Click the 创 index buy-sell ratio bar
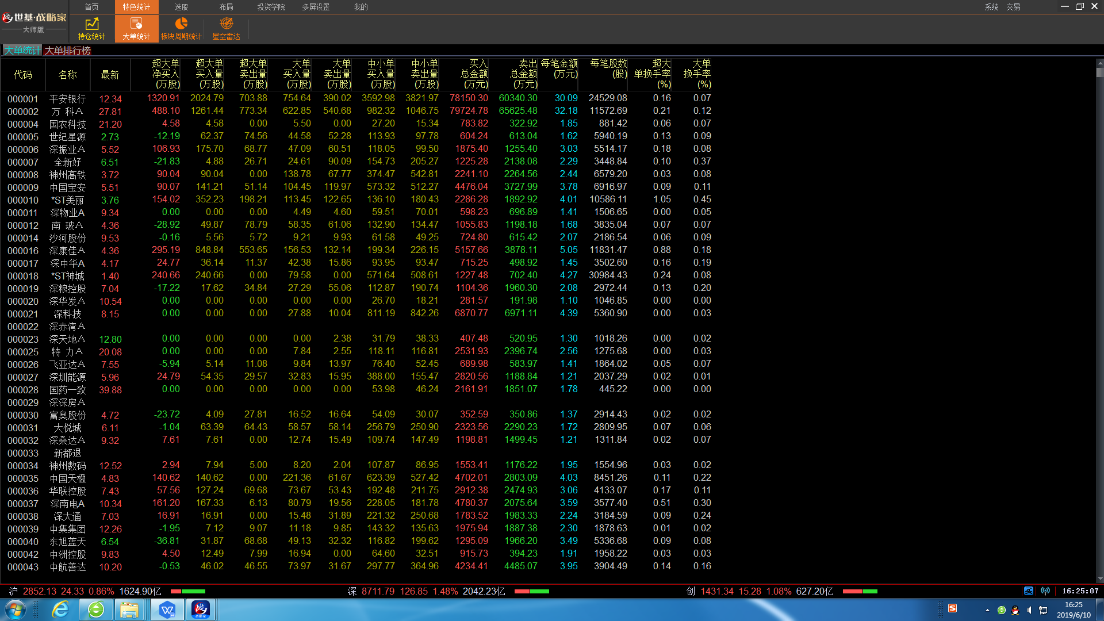The width and height of the screenshot is (1104, 621). tap(860, 591)
